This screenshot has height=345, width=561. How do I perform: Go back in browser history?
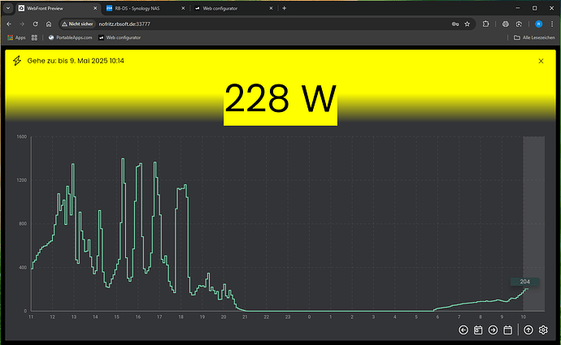pos(9,24)
